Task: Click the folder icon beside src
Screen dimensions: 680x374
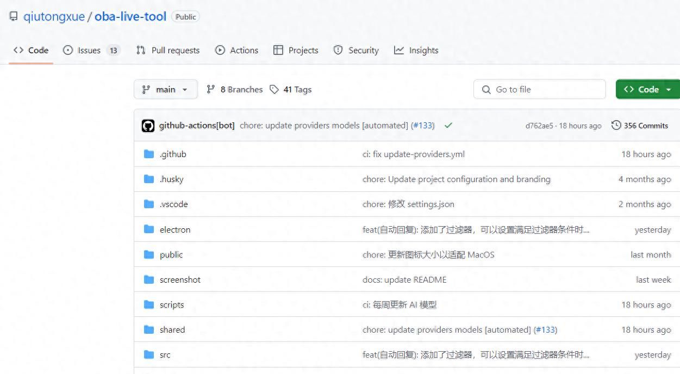Action: coord(149,354)
